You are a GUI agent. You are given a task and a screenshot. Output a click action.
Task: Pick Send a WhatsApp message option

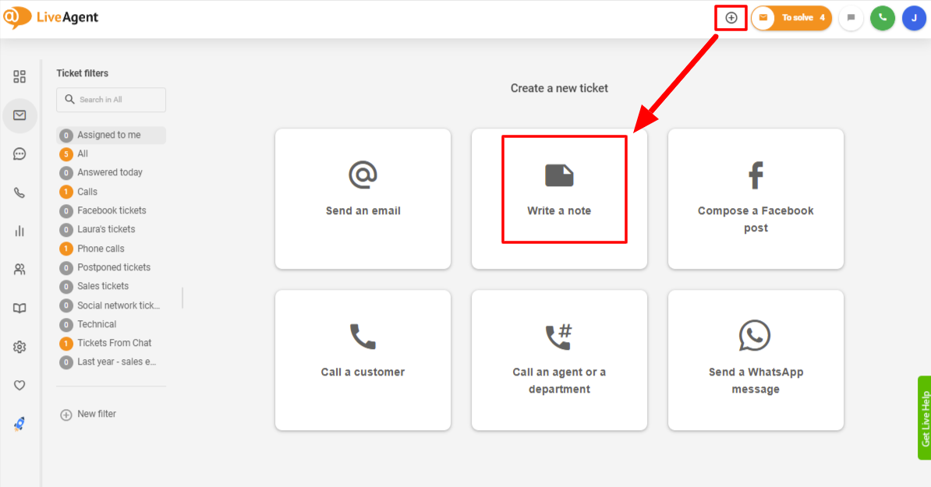[x=755, y=360]
